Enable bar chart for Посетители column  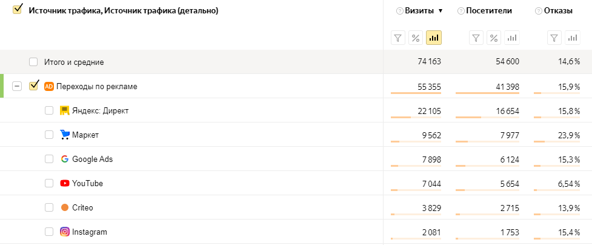[x=512, y=38]
